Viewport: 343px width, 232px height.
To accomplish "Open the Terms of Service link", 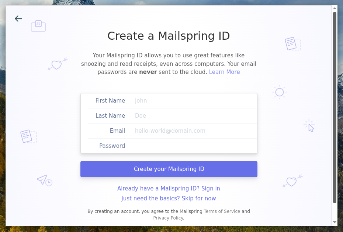I will 222,211.
